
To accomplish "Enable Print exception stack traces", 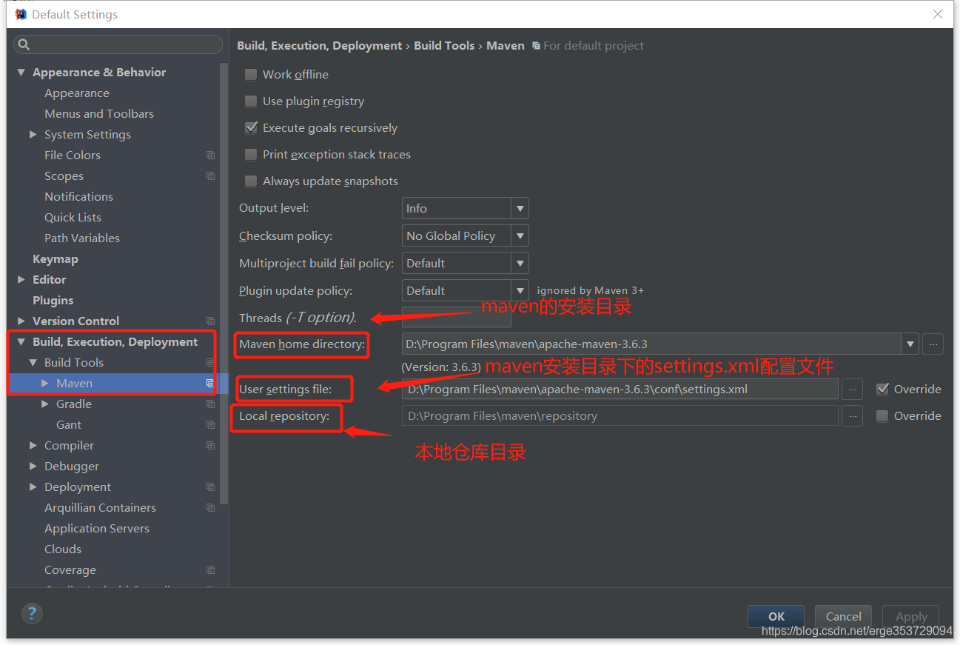I will coord(251,154).
